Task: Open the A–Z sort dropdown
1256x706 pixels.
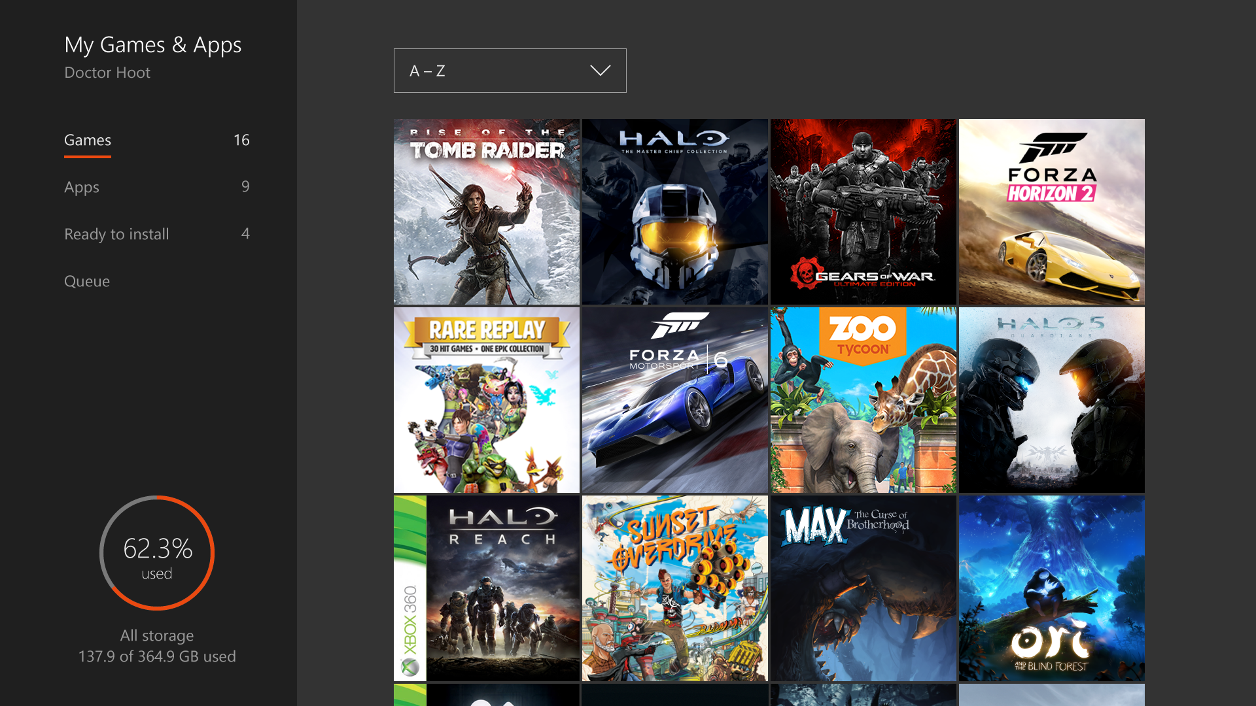Action: (x=510, y=71)
